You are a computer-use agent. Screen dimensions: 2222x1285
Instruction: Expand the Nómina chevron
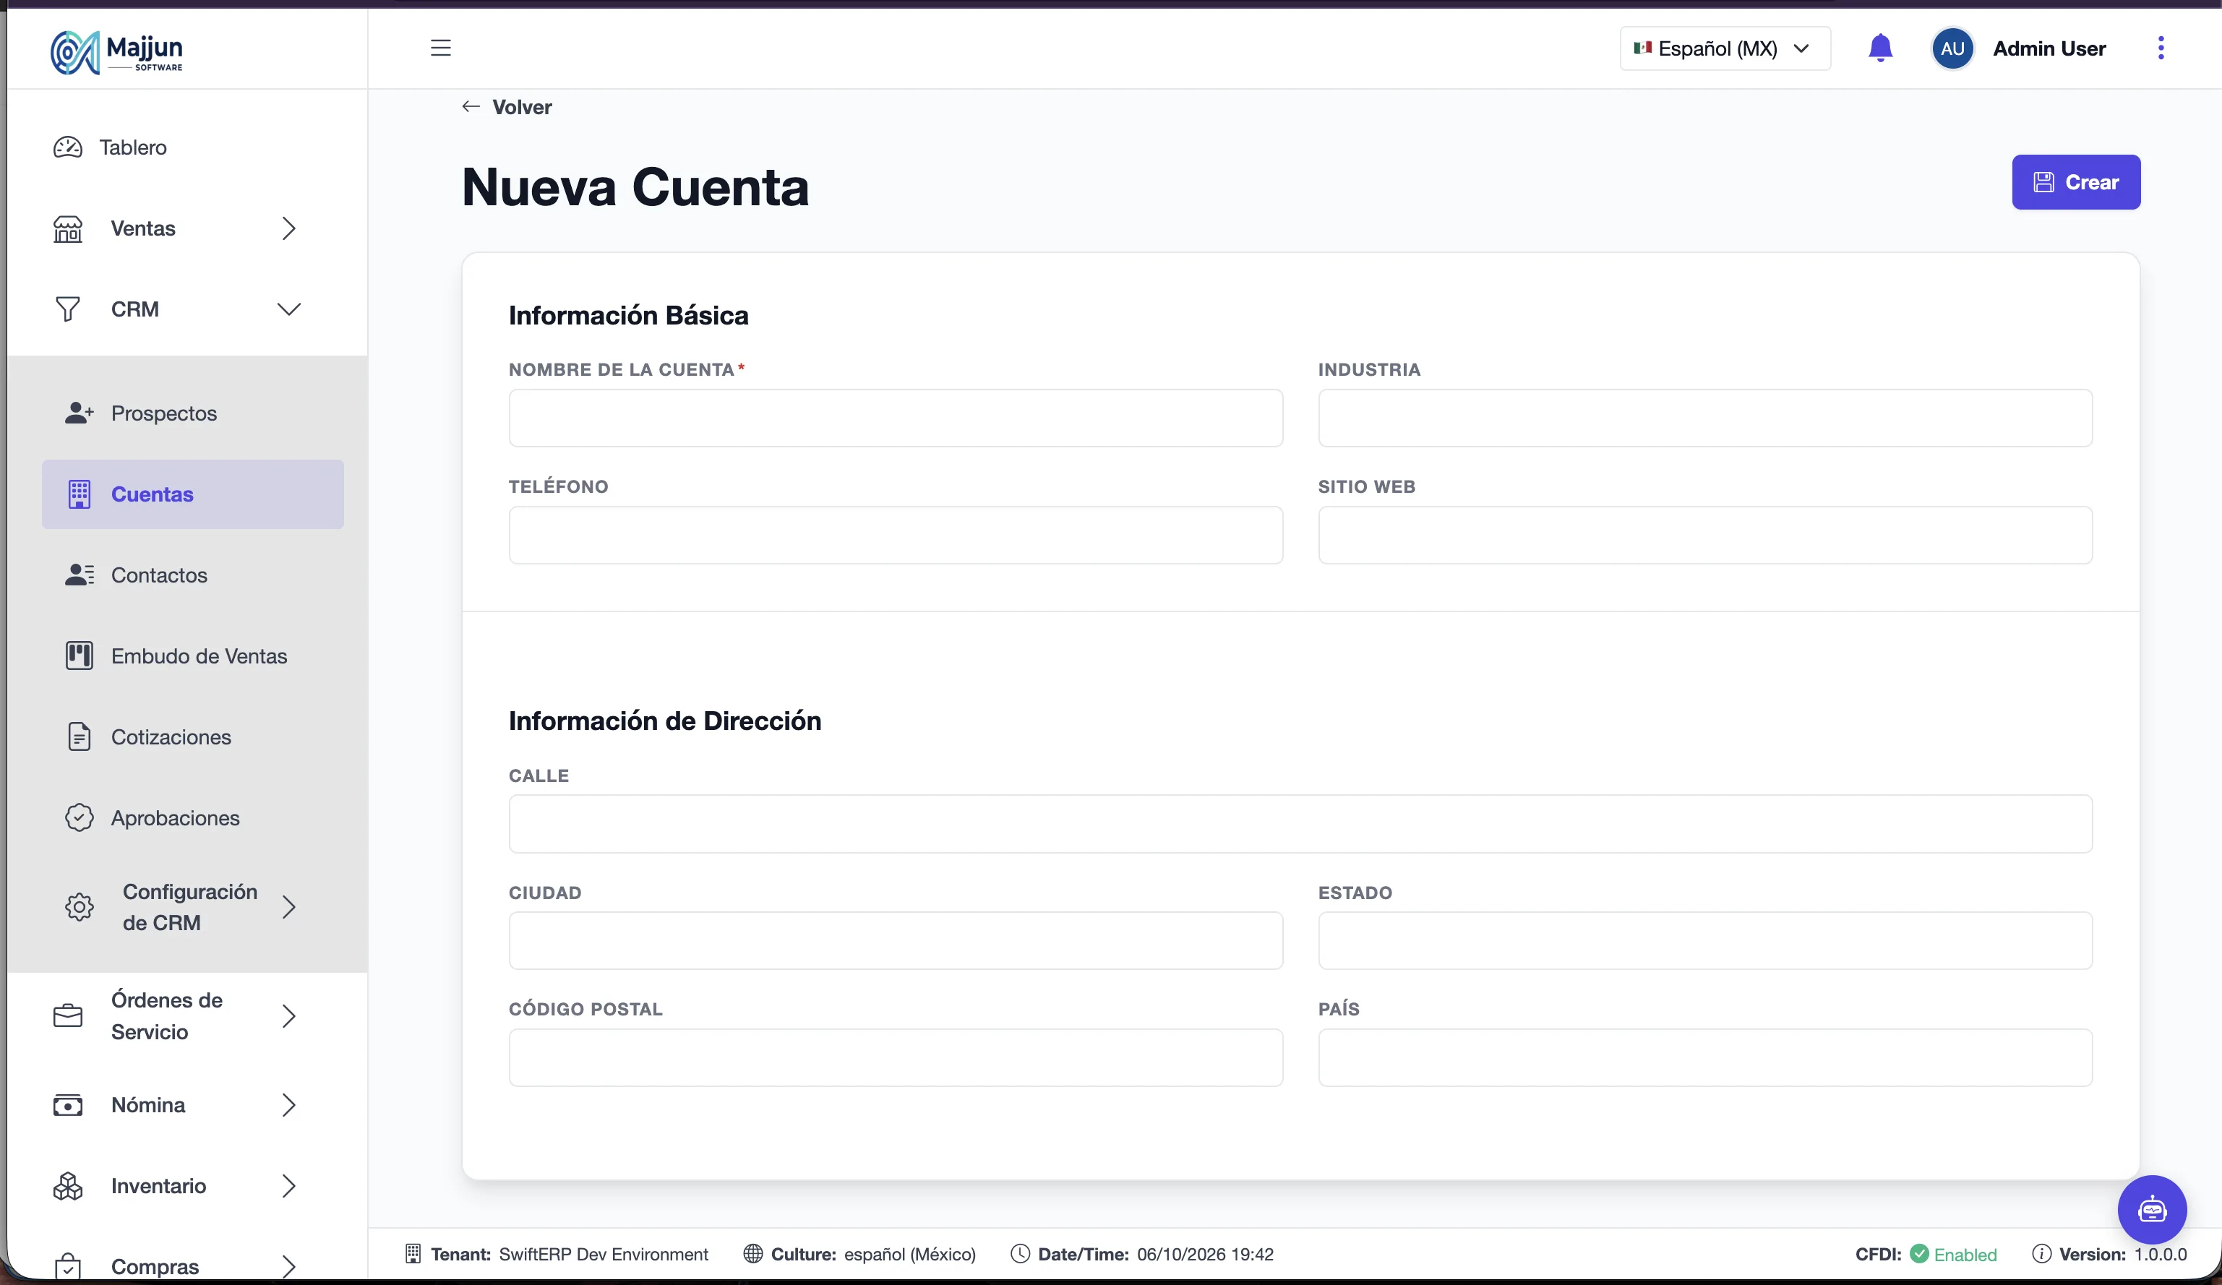[x=288, y=1105]
